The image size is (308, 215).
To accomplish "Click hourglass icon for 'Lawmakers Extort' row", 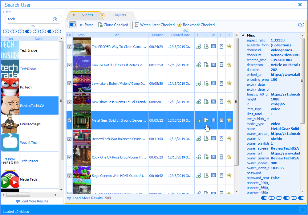I will coord(221,83).
